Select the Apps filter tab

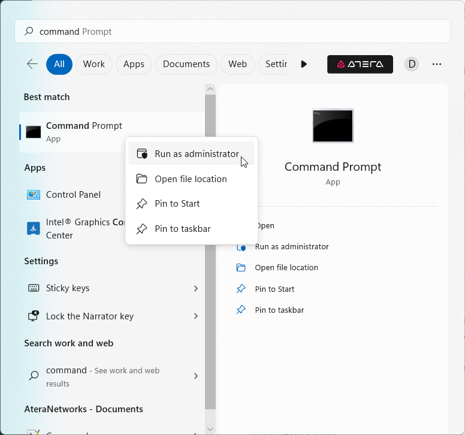click(134, 64)
